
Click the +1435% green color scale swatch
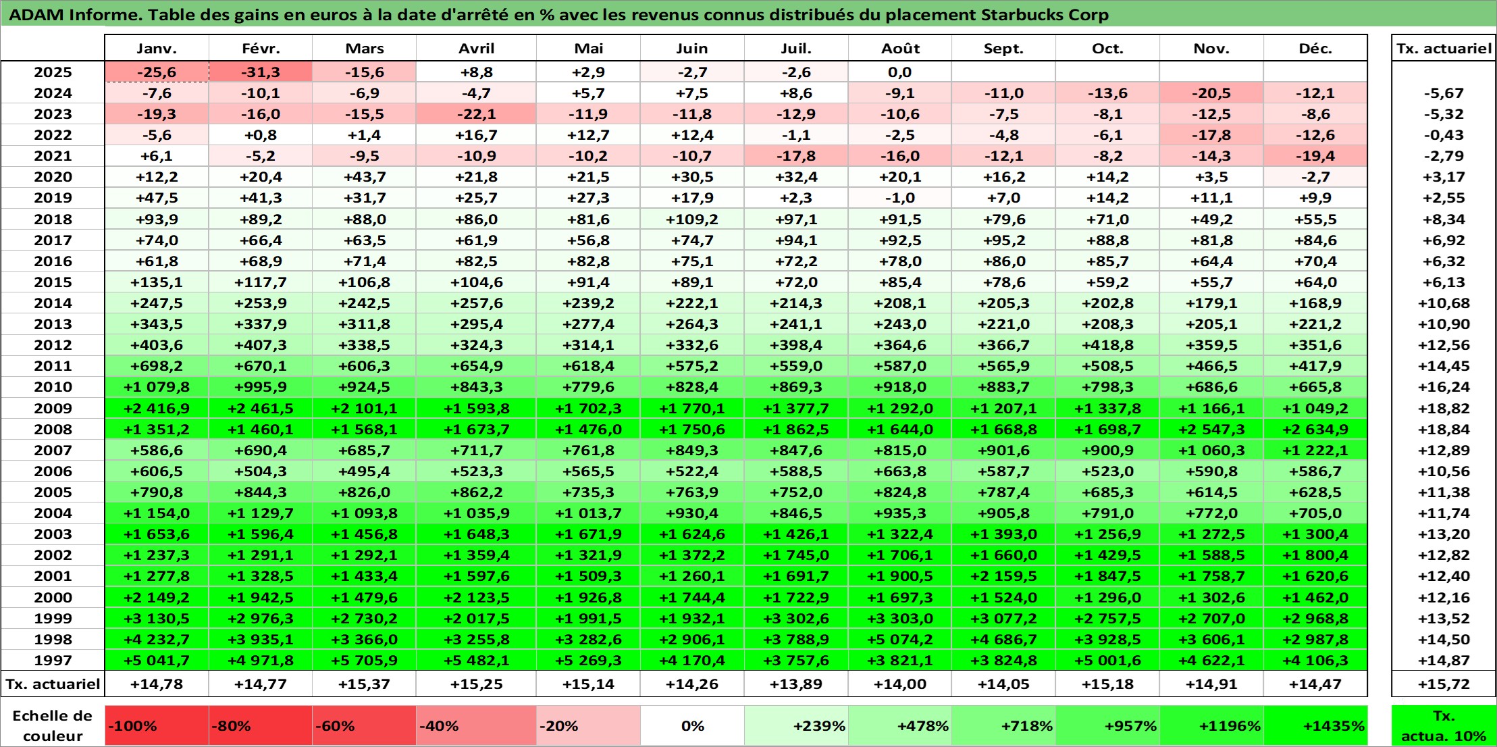tap(1315, 725)
